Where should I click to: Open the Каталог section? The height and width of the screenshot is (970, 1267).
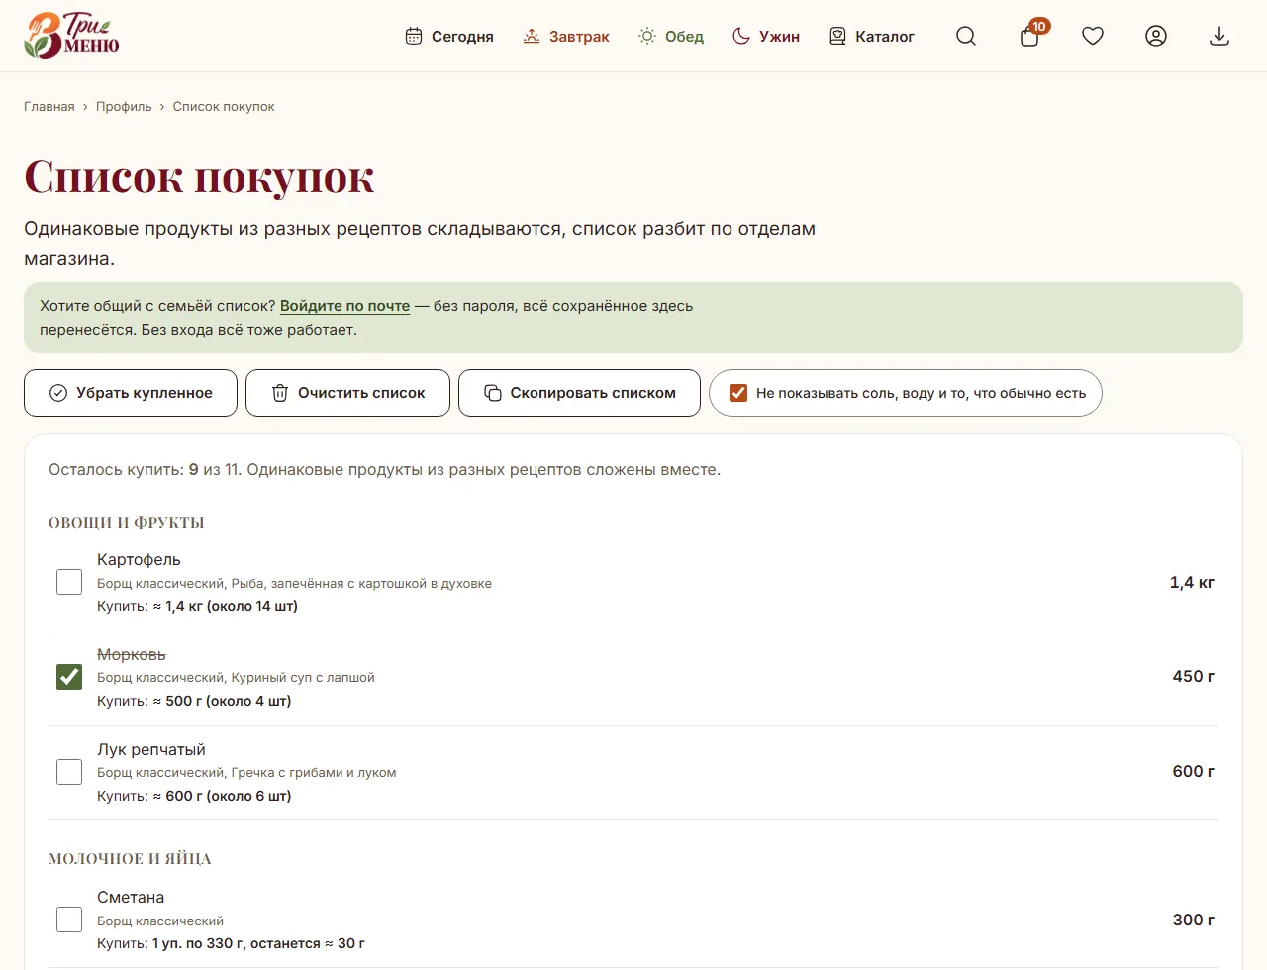pyautogui.click(x=872, y=37)
